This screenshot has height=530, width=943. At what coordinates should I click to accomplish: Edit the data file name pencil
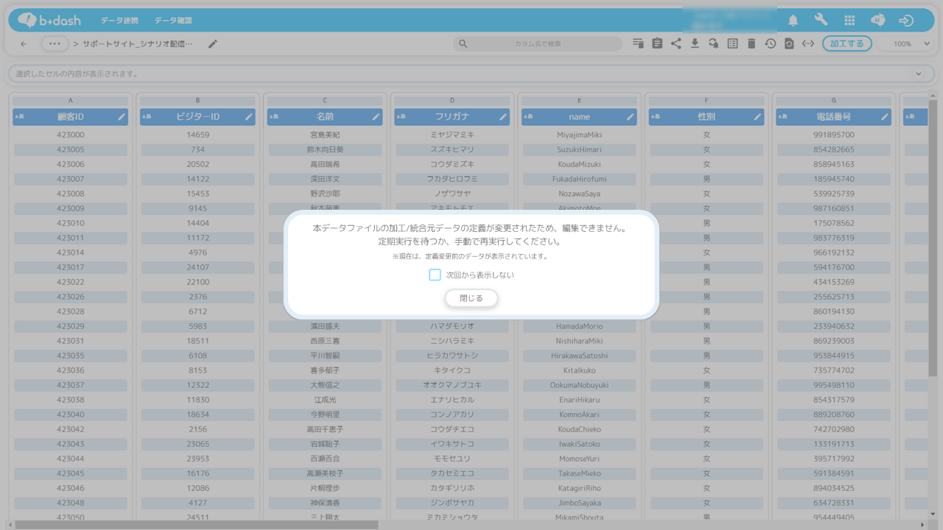pyautogui.click(x=213, y=44)
